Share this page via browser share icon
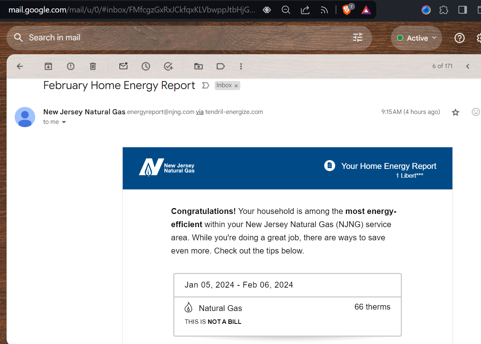Viewport: 481px width, 344px height. tap(305, 10)
